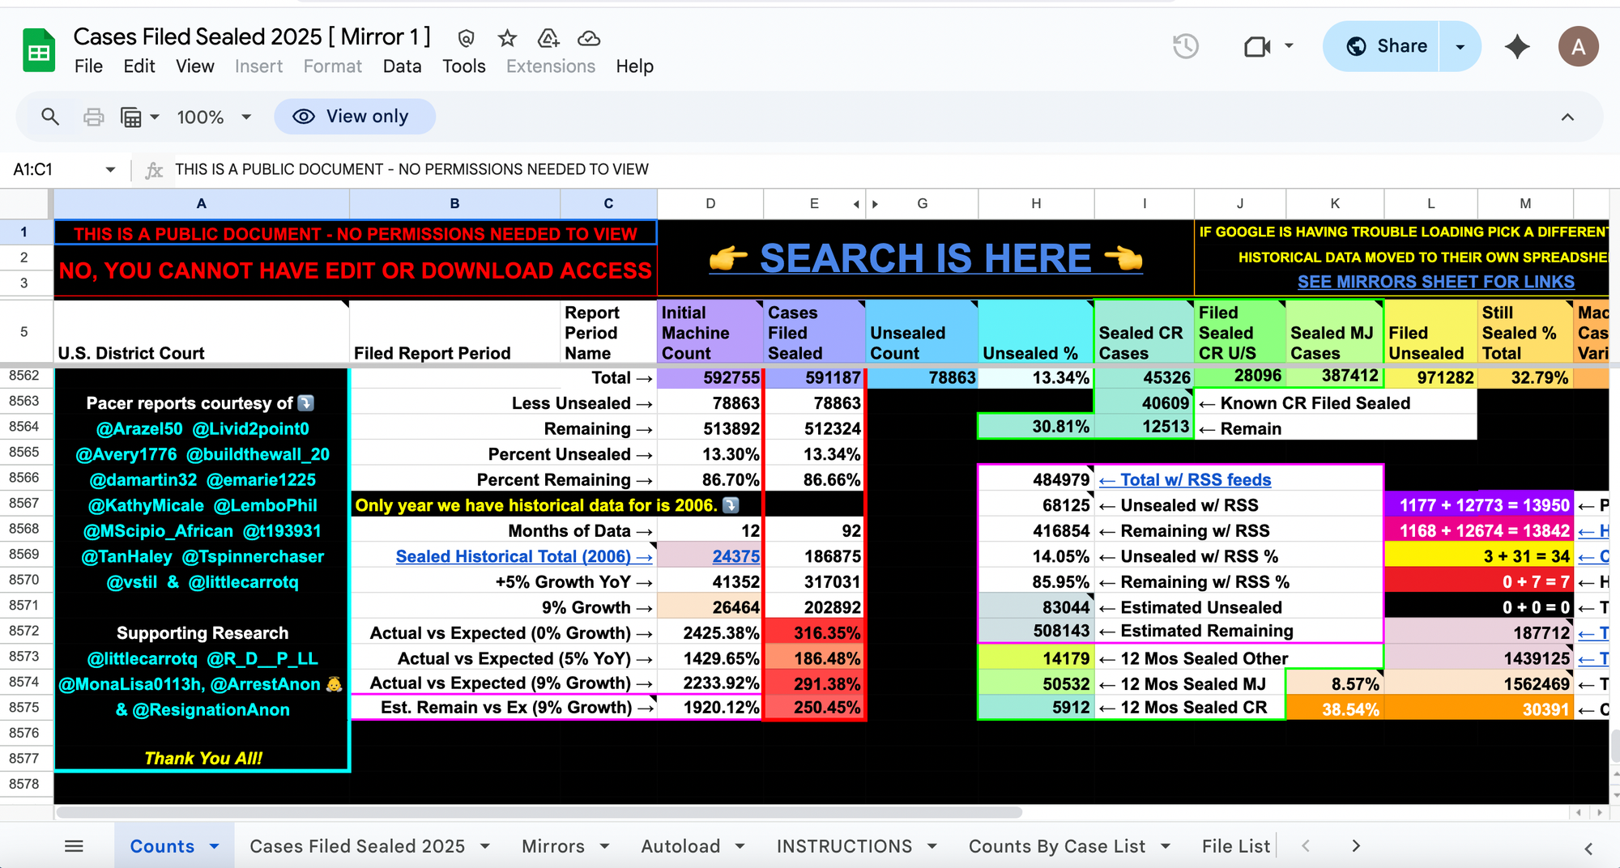Star this spreadsheet document
This screenshot has height=868, width=1620.
507,38
